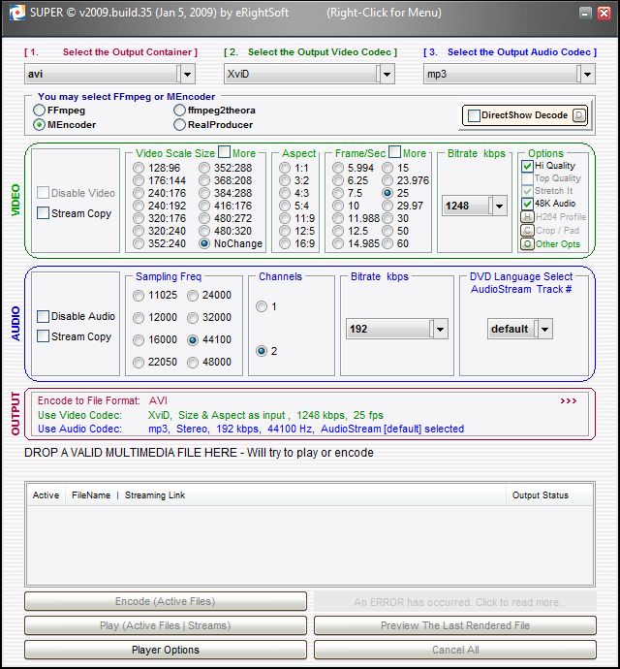Select ffmpeg2theora encoder option
The image size is (620, 669).
[x=179, y=111]
